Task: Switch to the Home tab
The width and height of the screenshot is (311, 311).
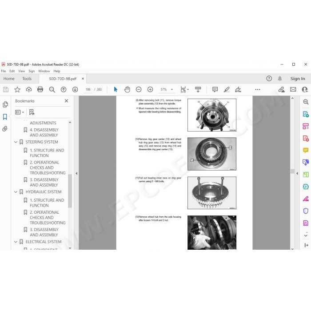Action: click(9, 79)
